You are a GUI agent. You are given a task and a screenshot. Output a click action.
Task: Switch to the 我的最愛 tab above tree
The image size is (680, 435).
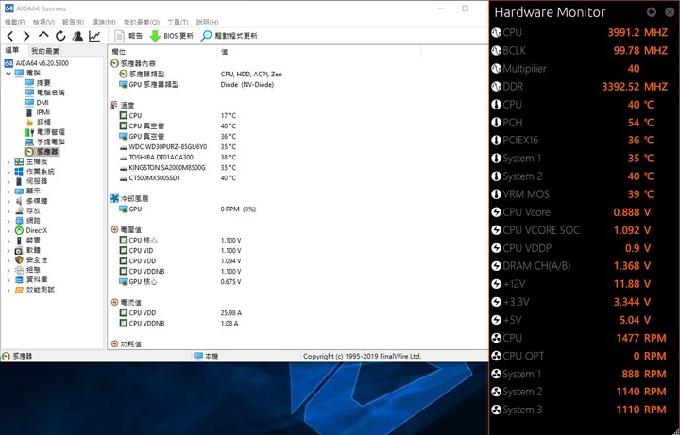tap(45, 51)
